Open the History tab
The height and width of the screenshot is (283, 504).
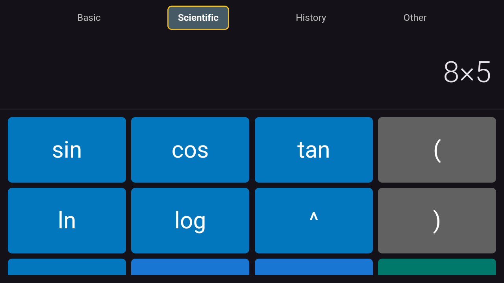point(311,18)
